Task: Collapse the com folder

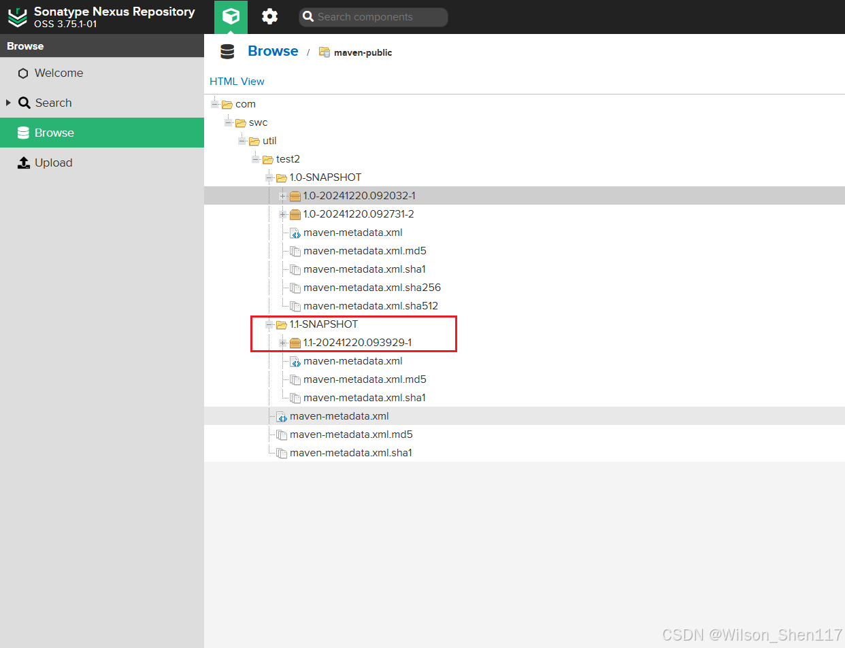Action: (x=215, y=103)
